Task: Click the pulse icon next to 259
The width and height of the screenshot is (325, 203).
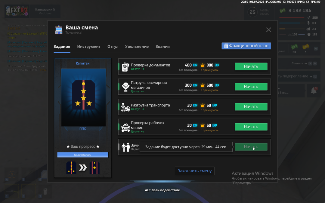Action: 309,18
